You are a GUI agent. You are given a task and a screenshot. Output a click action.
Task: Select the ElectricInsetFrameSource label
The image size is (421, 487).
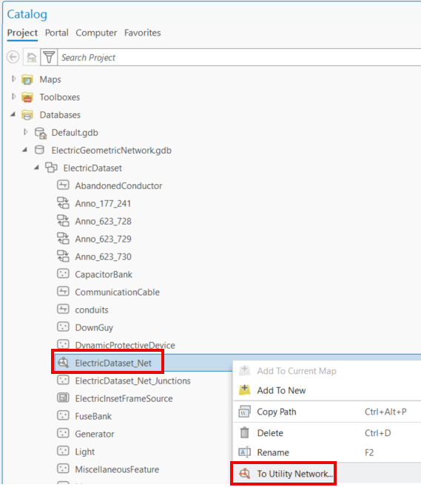124,398
